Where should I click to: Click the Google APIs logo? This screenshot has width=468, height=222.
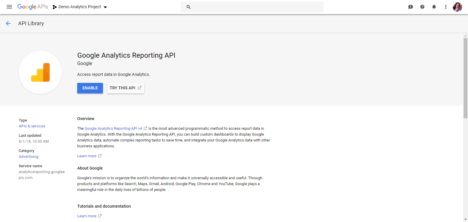coord(33,7)
